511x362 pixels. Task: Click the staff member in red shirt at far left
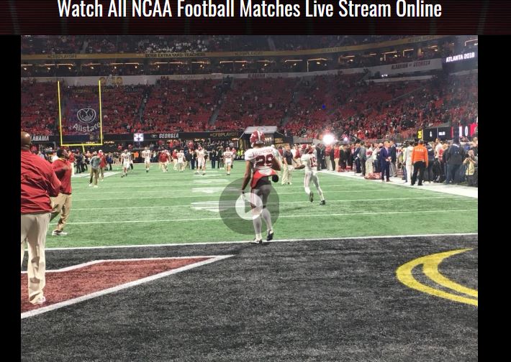point(37,217)
